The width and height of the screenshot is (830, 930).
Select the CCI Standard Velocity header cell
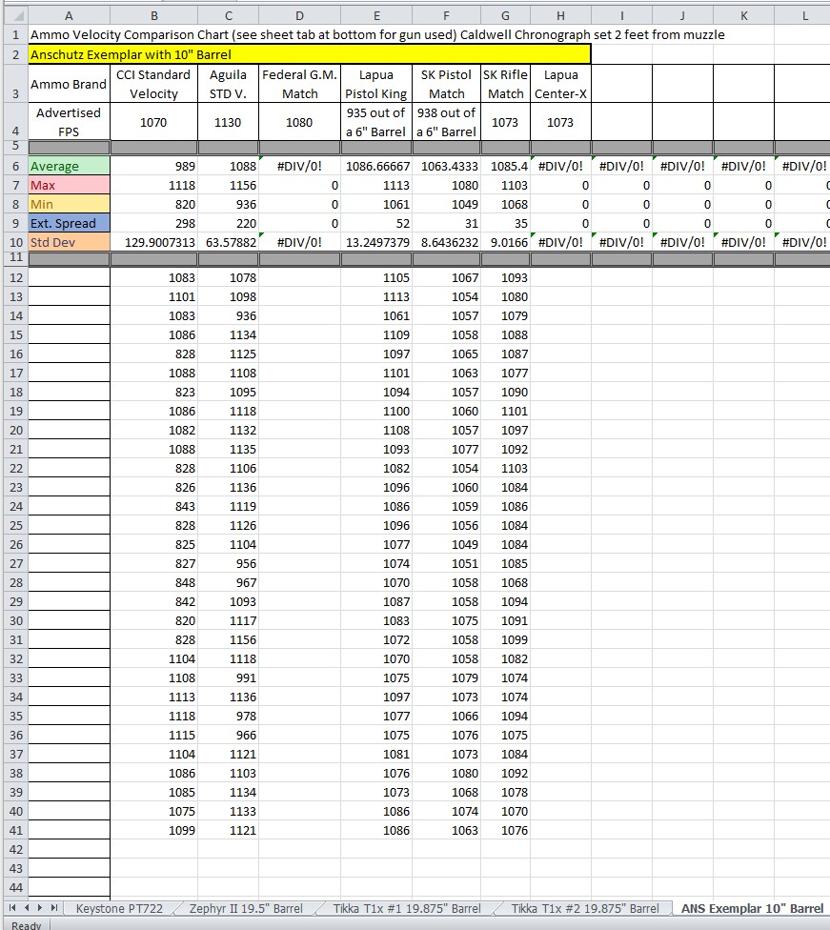point(153,84)
